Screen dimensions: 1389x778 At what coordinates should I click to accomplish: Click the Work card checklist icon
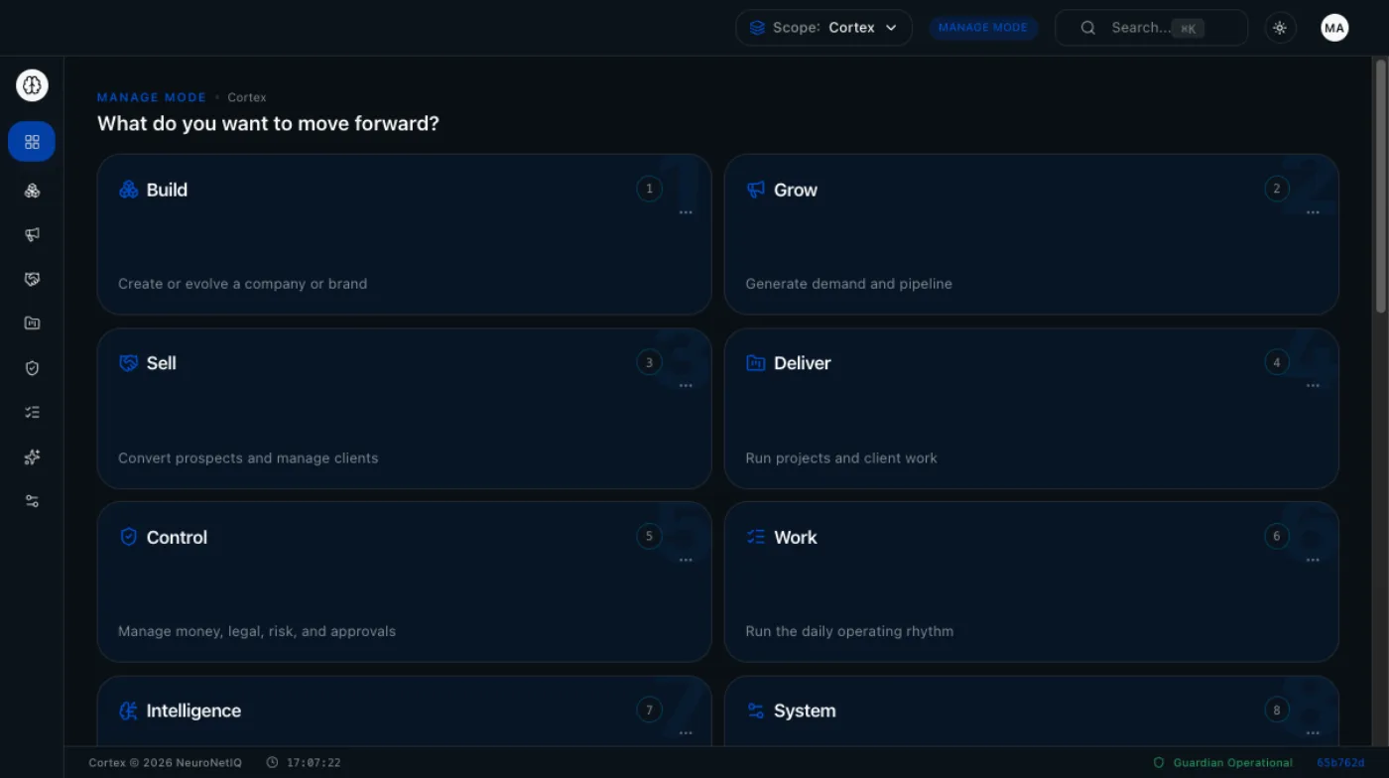tap(755, 537)
